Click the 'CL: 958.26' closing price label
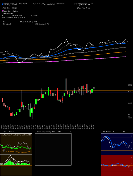The image size is (133, 176). click(49, 5)
